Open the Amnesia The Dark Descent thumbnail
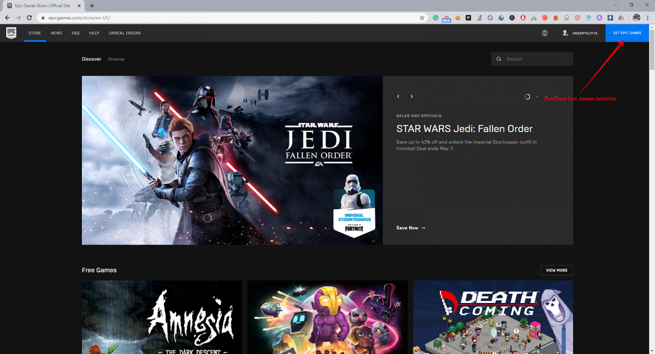Viewport: 655px width, 354px height. (x=162, y=317)
